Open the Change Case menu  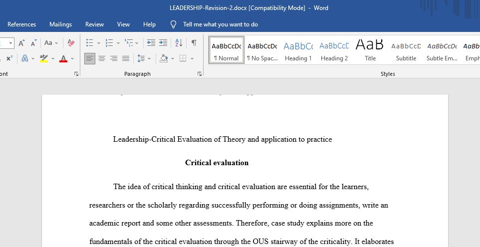tap(51, 43)
